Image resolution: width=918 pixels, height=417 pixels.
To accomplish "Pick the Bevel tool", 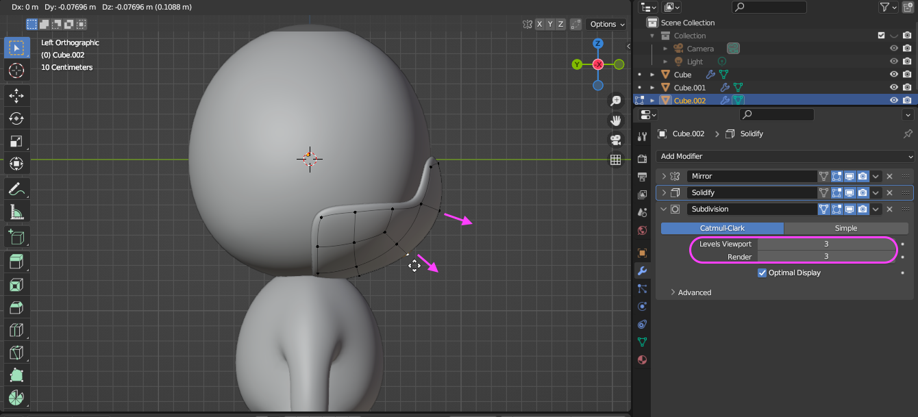I will pyautogui.click(x=16, y=307).
